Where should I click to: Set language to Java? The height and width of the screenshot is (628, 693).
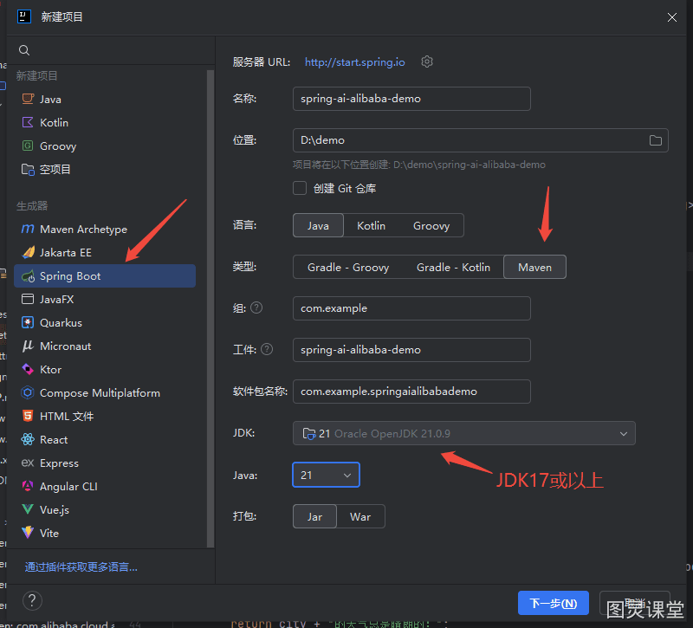318,225
